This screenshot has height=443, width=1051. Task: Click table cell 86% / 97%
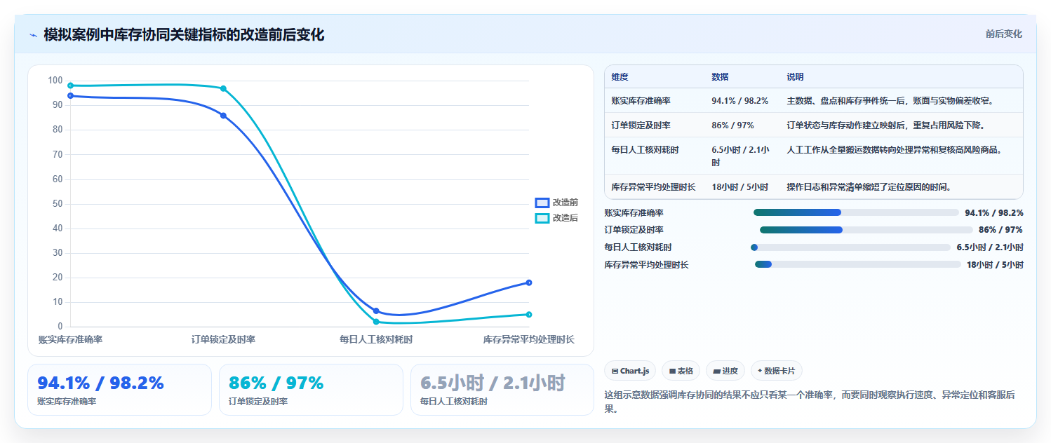(732, 125)
